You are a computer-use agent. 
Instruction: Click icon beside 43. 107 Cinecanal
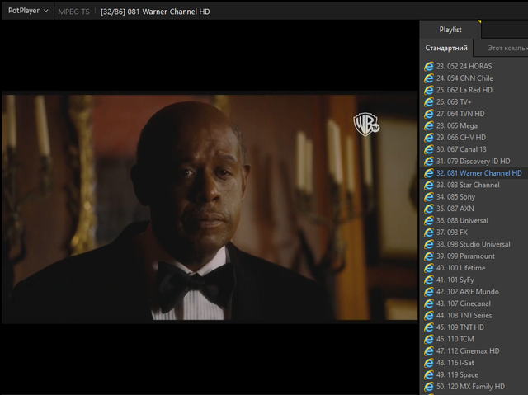[x=429, y=303]
